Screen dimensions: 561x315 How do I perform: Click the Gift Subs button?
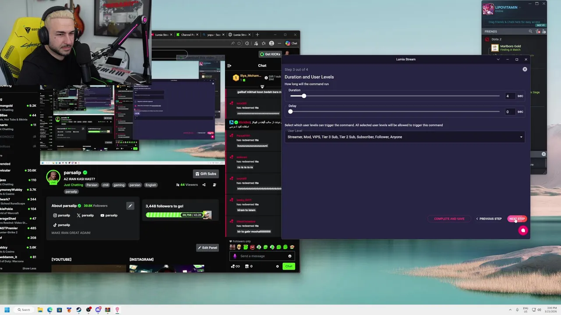206,174
